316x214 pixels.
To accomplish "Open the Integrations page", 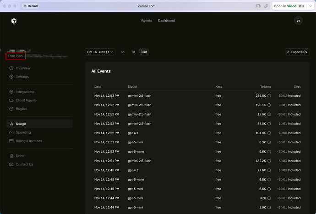I will pyautogui.click(x=39, y=92).
